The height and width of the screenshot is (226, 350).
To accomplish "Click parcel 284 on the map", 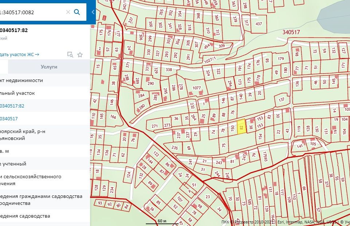I will coord(141,96).
